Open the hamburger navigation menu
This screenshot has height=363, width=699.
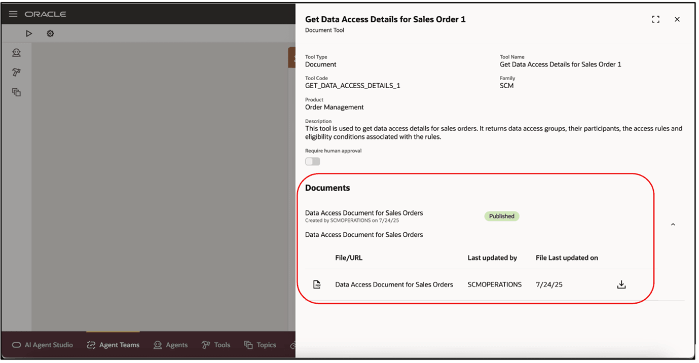pyautogui.click(x=13, y=14)
